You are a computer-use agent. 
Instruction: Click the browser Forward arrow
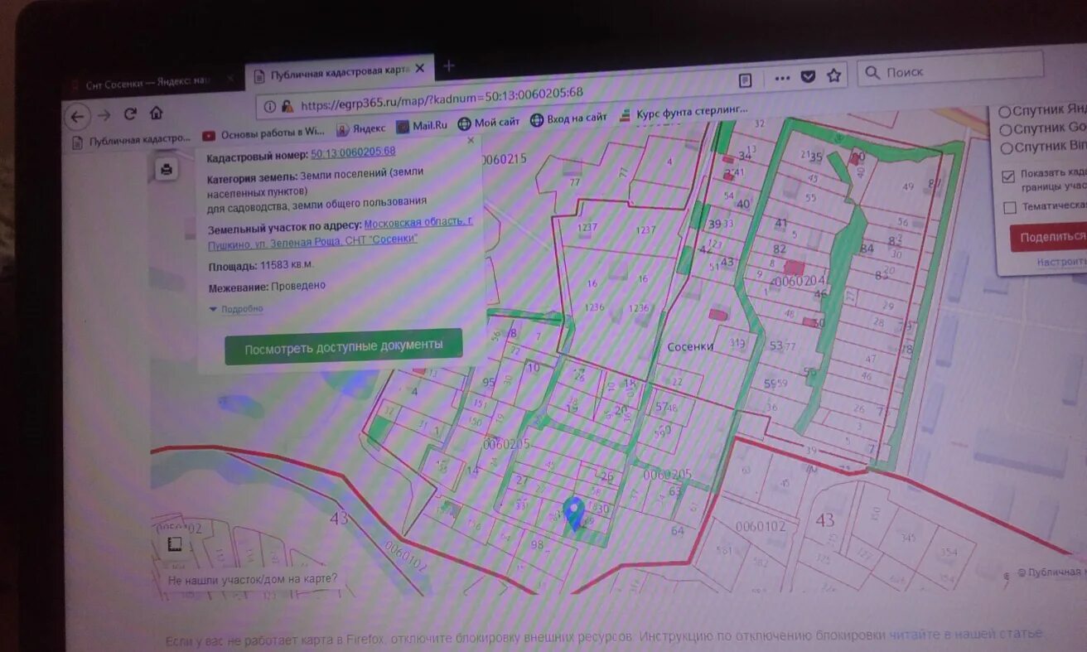104,115
